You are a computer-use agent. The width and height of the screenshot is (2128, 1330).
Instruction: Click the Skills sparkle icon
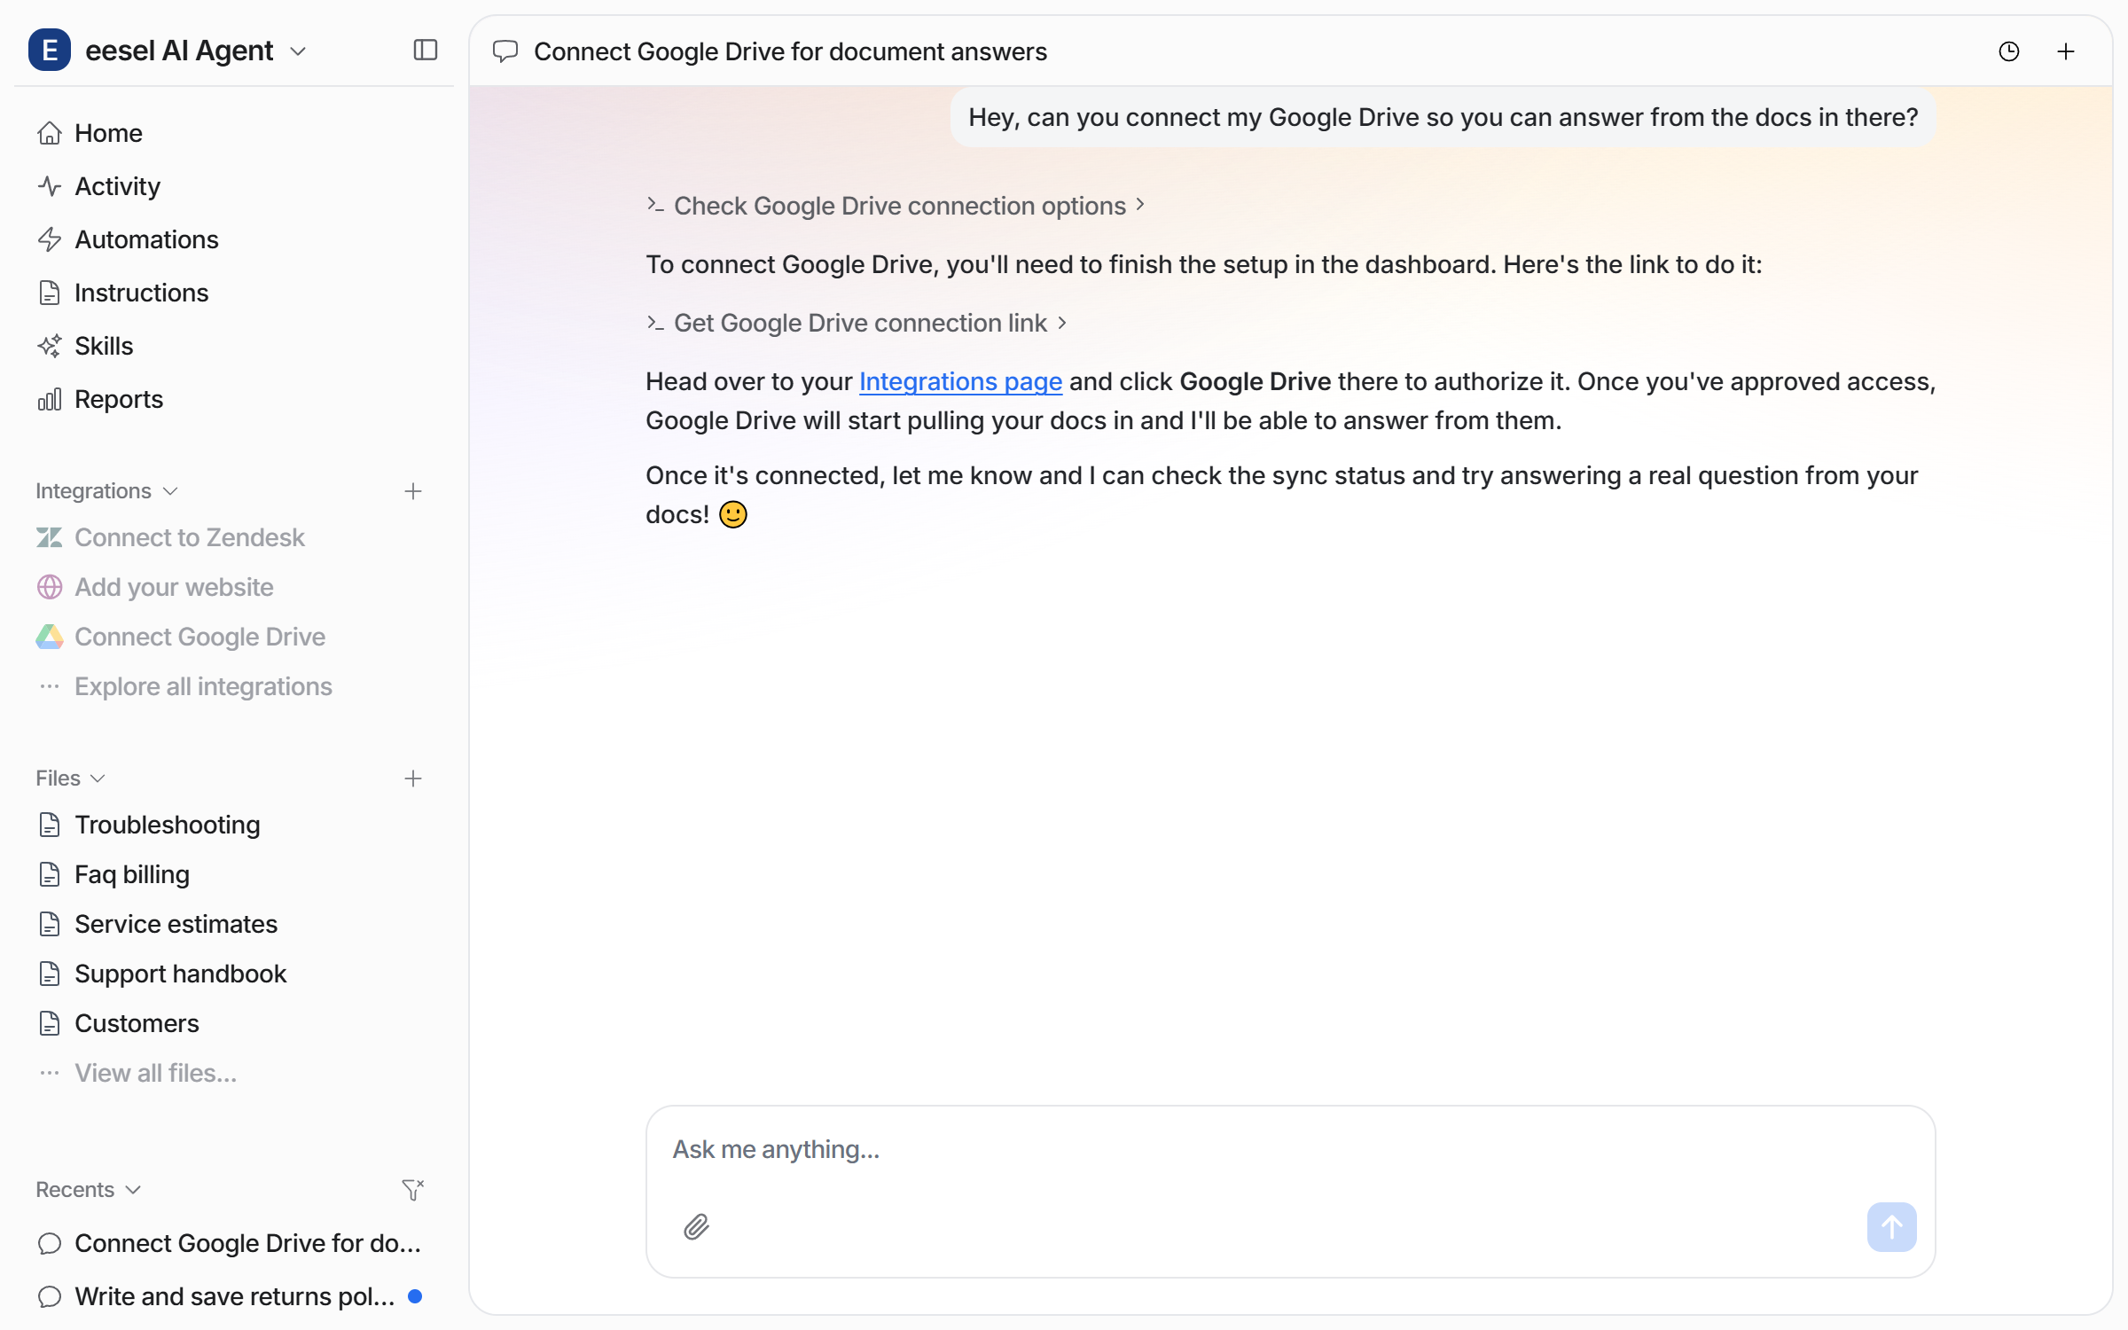coord(50,346)
